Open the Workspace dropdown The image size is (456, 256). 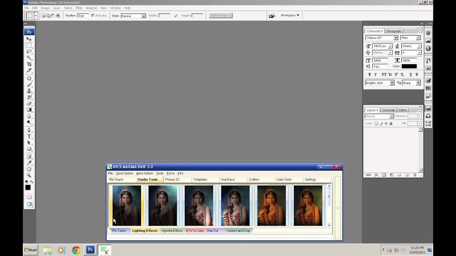pyautogui.click(x=290, y=15)
